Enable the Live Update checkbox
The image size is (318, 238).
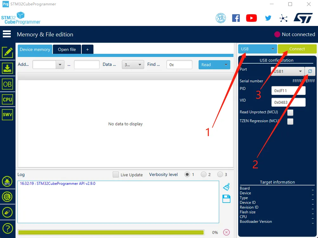point(116,175)
